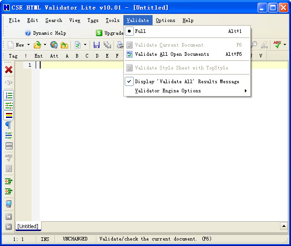The image size is (291, 246).
Task: Click the indent icon in the left sidebar
Action: point(9,181)
